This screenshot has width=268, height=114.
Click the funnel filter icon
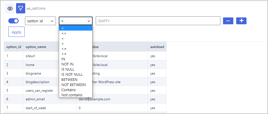tap(21, 8)
